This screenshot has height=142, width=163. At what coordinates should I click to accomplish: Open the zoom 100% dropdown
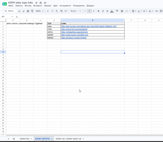[39, 11]
